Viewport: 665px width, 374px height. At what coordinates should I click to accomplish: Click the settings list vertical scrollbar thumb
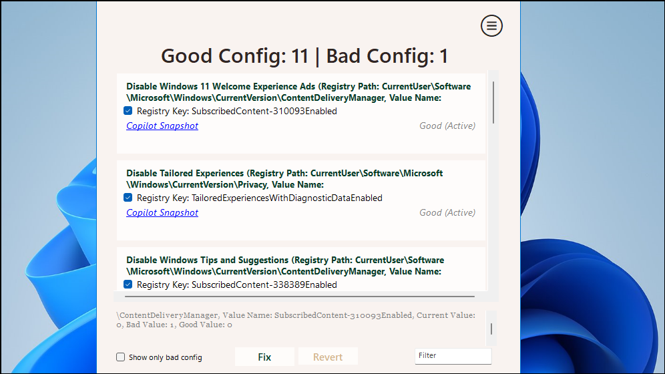(x=493, y=103)
